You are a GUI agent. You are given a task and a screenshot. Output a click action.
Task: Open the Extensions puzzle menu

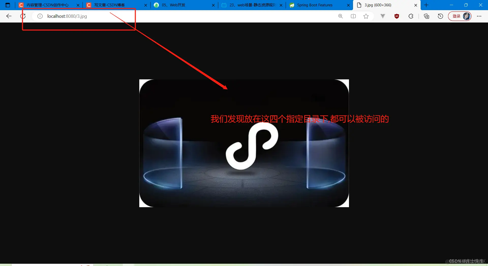click(411, 16)
